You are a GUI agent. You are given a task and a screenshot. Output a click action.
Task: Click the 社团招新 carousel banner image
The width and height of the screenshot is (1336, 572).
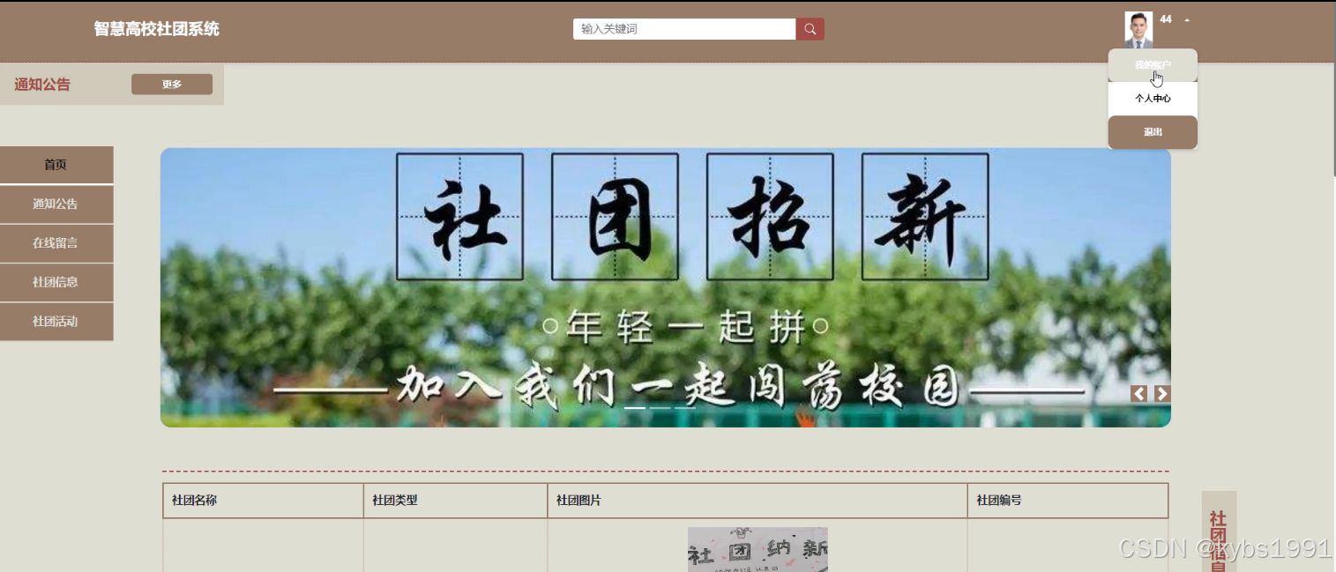click(666, 287)
